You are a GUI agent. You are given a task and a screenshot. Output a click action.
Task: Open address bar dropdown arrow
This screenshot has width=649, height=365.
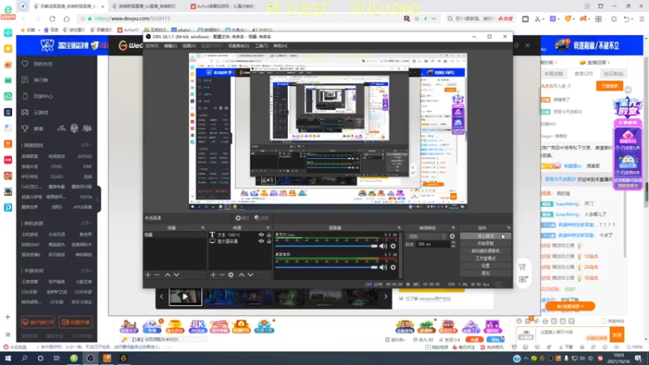click(x=433, y=19)
